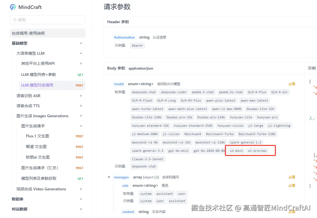This screenshot has width=317, height=218.
Task: Click the Doubao-lite-32k enum value
Action: (x=260, y=109)
